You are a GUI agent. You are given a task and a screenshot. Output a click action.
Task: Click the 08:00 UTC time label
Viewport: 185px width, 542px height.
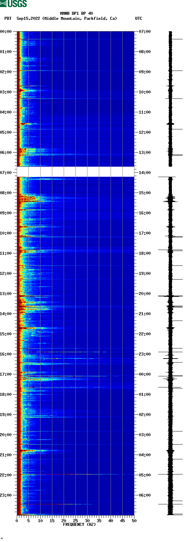pyautogui.click(x=145, y=52)
